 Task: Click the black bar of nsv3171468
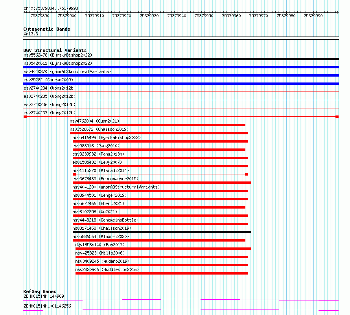(x=162, y=232)
